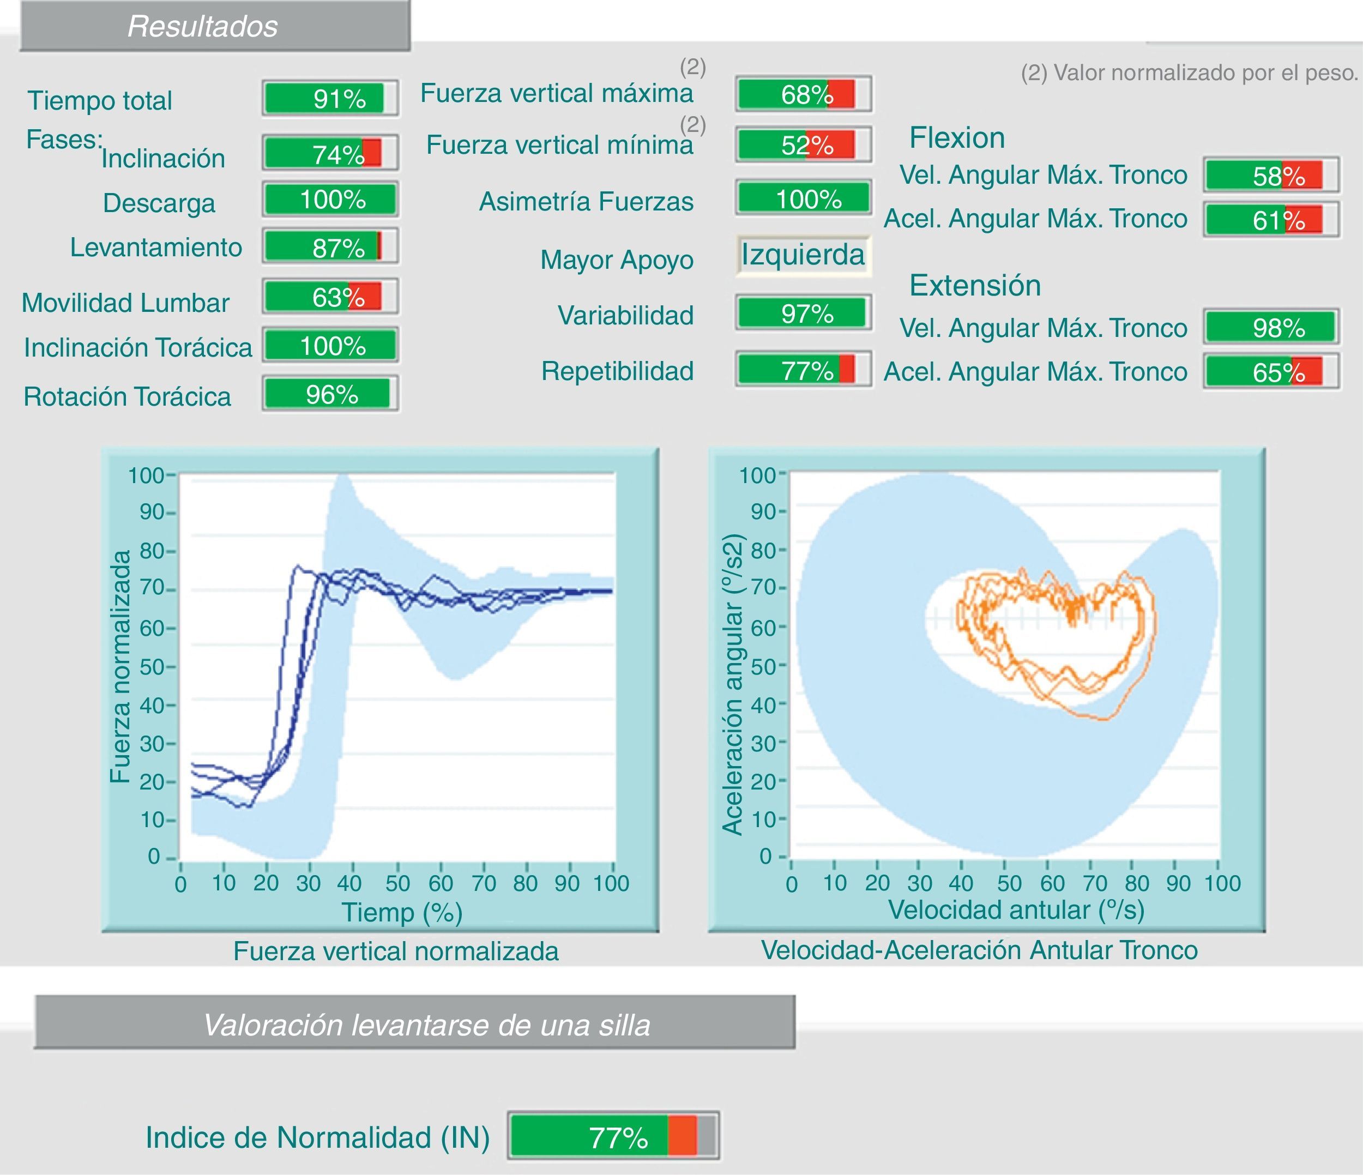
Task: Click the Levantamiento 87% bar
Action: [330, 246]
